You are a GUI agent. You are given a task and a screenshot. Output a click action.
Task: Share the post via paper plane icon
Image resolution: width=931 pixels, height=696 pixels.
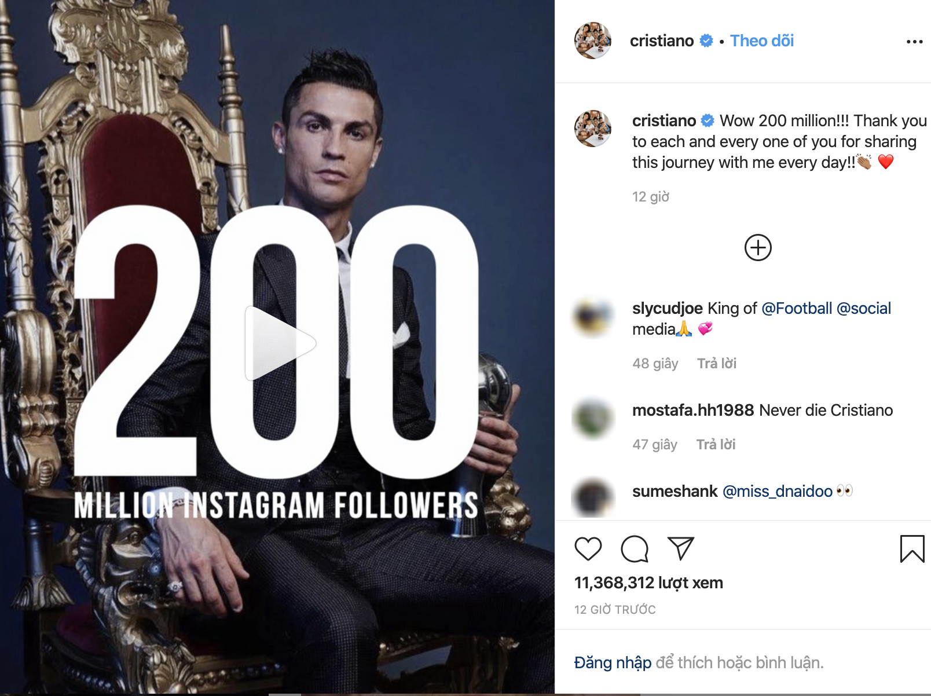click(680, 548)
